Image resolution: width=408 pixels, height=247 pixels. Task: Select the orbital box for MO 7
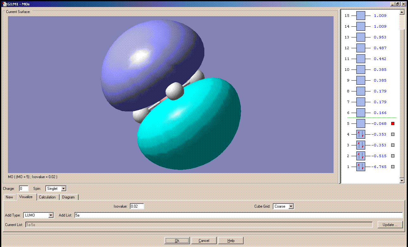[x=361, y=102]
